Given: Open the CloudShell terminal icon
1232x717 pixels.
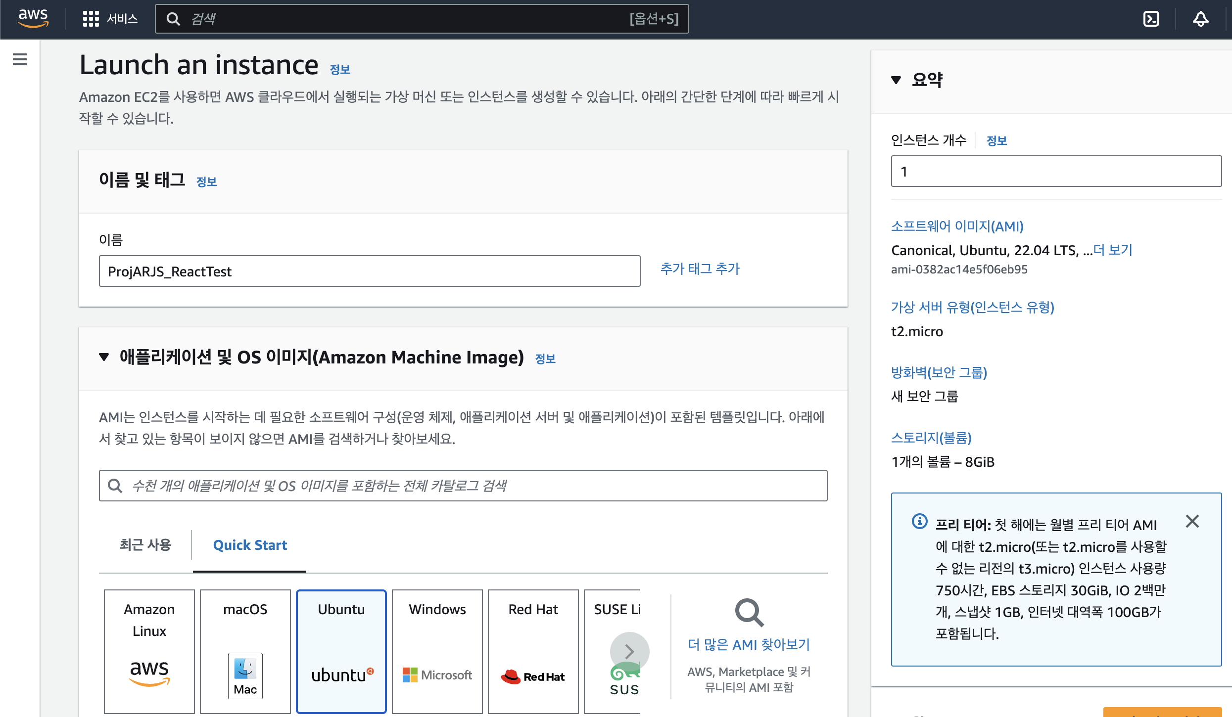Looking at the screenshot, I should coord(1151,19).
